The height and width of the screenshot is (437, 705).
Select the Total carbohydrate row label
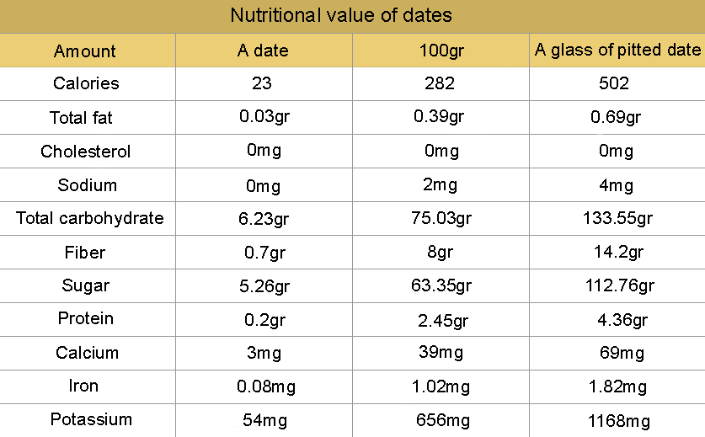[x=90, y=218]
